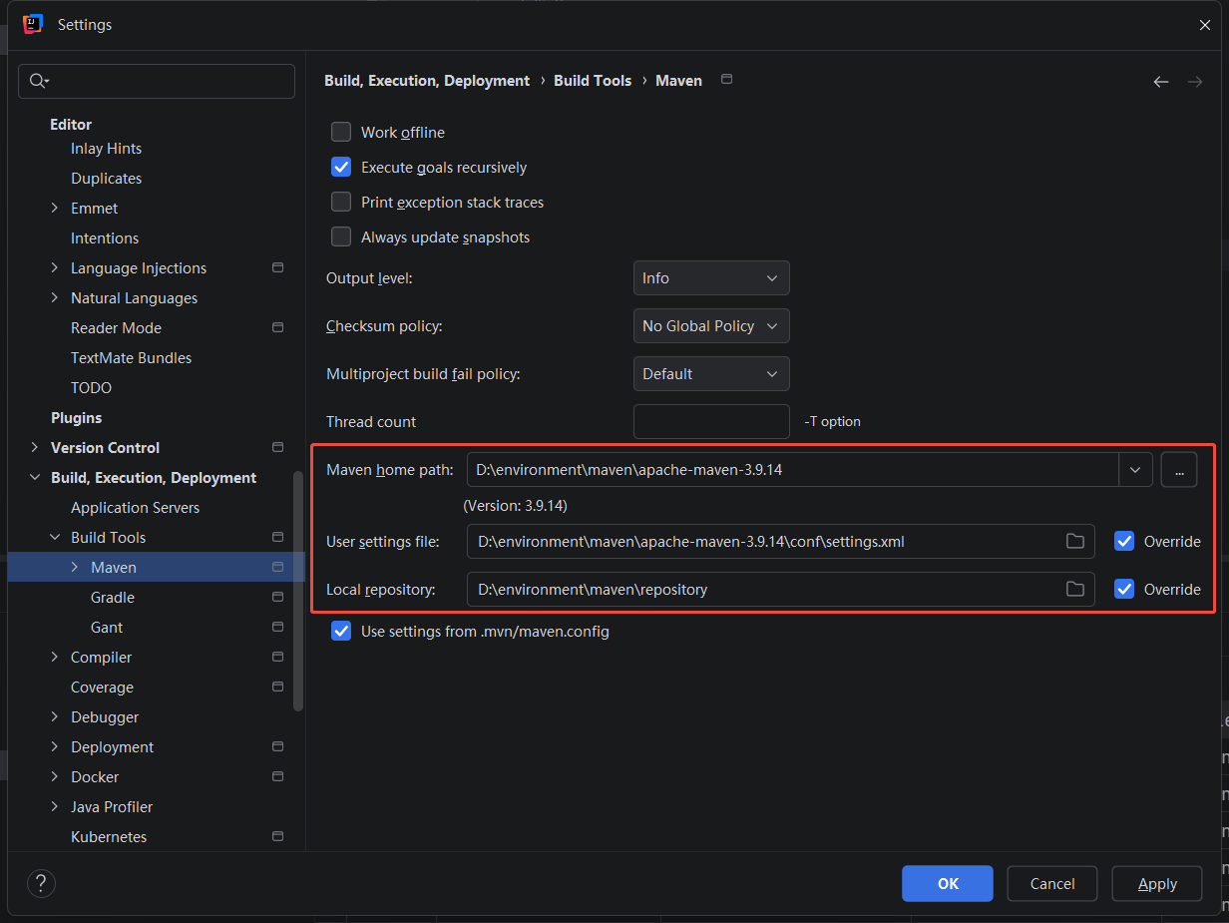The image size is (1229, 923).
Task: Toggle Override for User settings file
Action: (1124, 541)
